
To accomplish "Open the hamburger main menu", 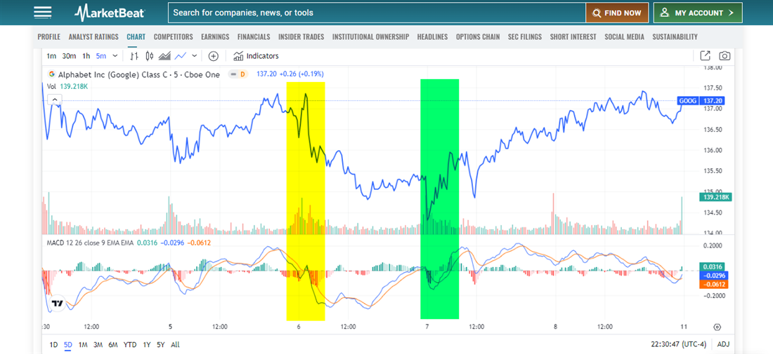I will pos(43,13).
